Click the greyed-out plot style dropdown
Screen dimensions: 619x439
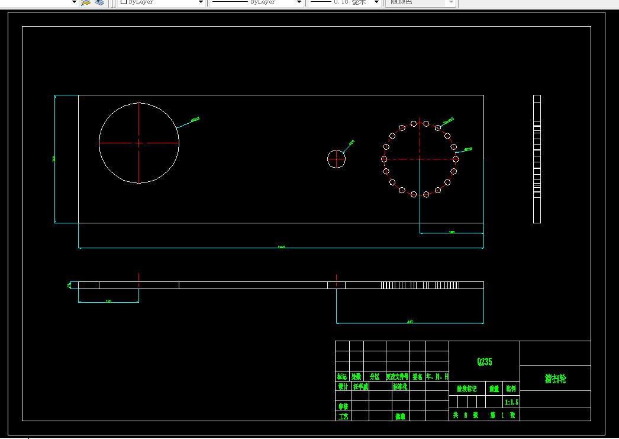tap(421, 2)
